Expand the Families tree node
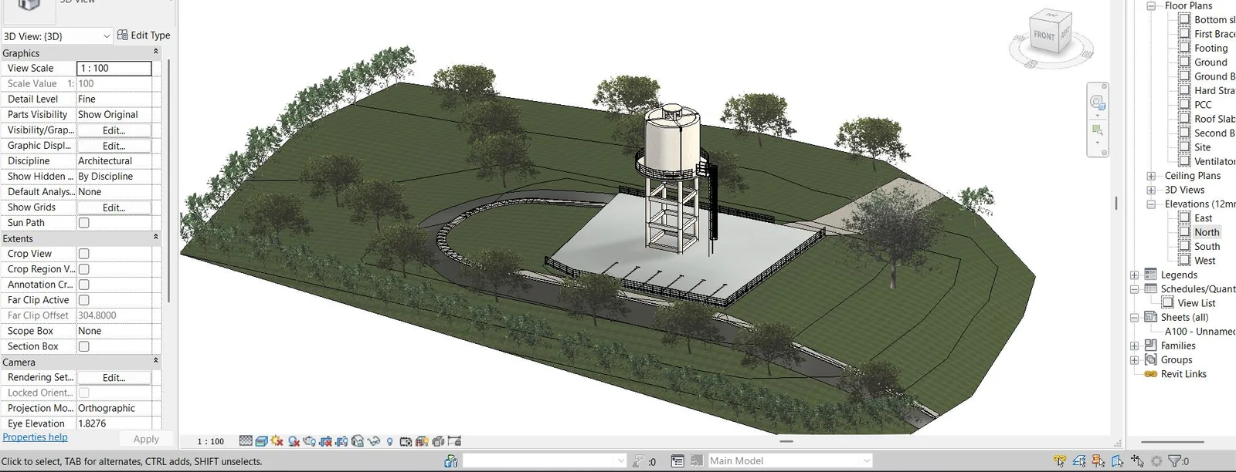Screen dimensions: 1236x472 tap(1135, 346)
